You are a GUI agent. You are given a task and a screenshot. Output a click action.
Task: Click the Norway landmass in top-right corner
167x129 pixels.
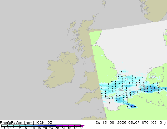pyautogui.click(x=154, y=10)
